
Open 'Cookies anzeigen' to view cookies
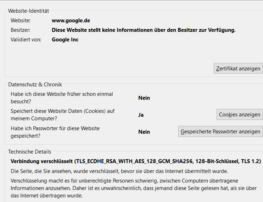(240, 115)
